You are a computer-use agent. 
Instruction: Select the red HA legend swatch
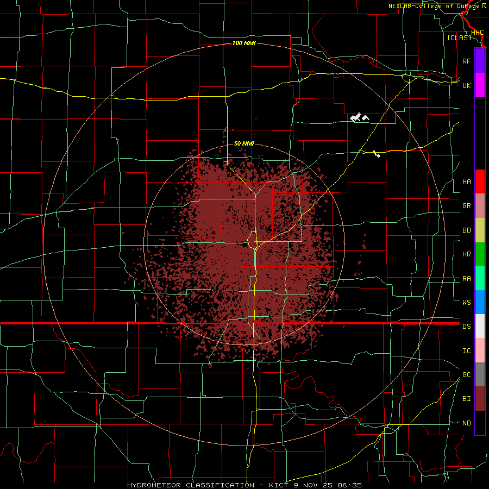point(480,181)
